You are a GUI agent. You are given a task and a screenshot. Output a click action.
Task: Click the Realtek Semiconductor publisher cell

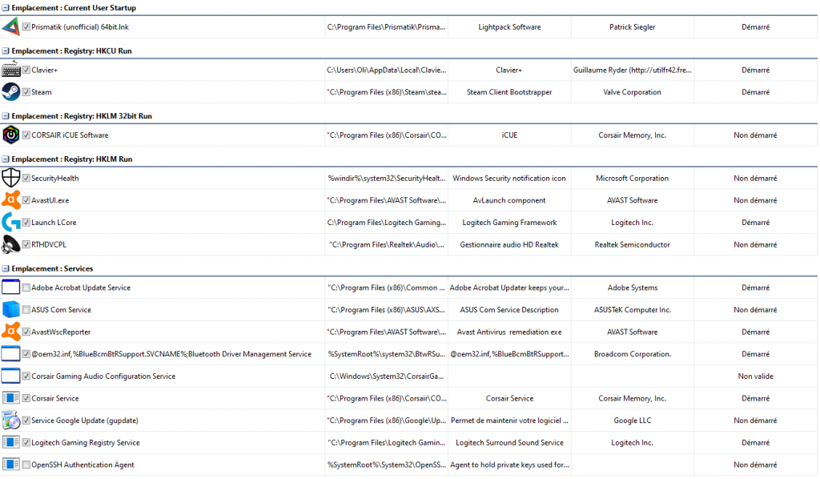tap(633, 244)
